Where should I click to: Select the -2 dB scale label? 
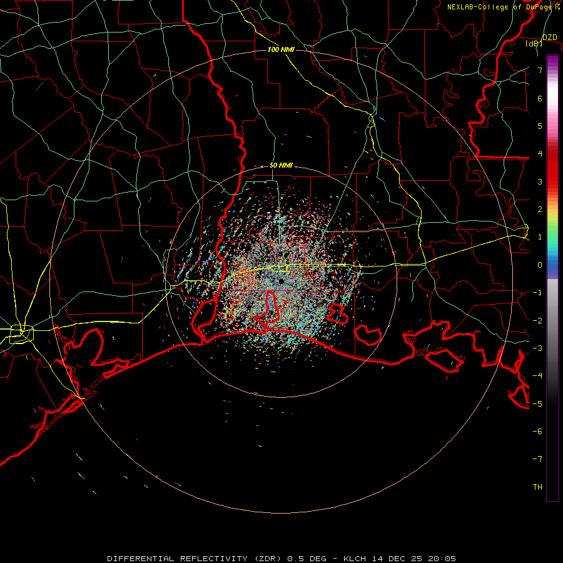[x=537, y=320]
